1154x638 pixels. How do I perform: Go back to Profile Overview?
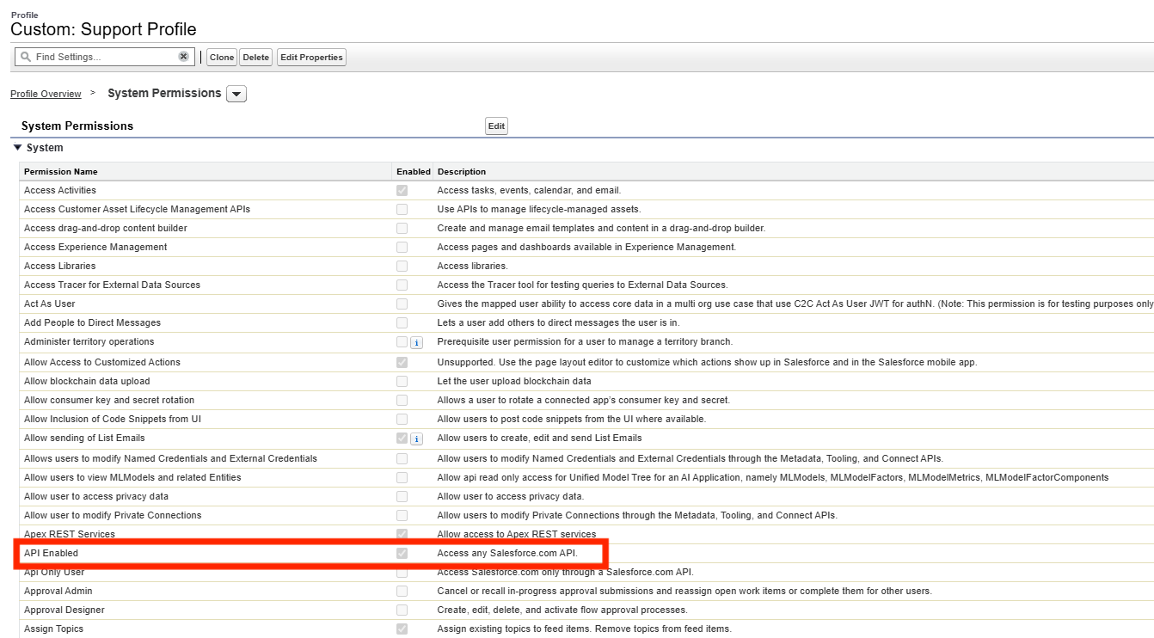46,94
